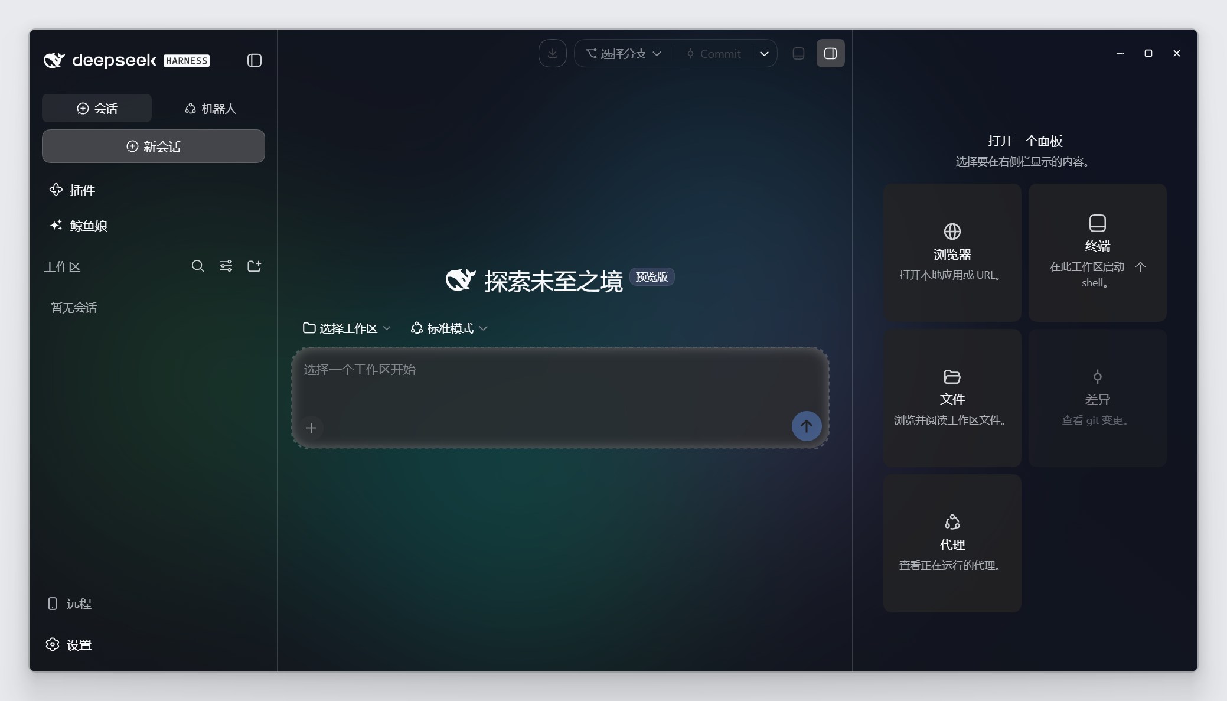Click the plus attachment icon in input box
This screenshot has width=1227, height=701.
(x=312, y=428)
